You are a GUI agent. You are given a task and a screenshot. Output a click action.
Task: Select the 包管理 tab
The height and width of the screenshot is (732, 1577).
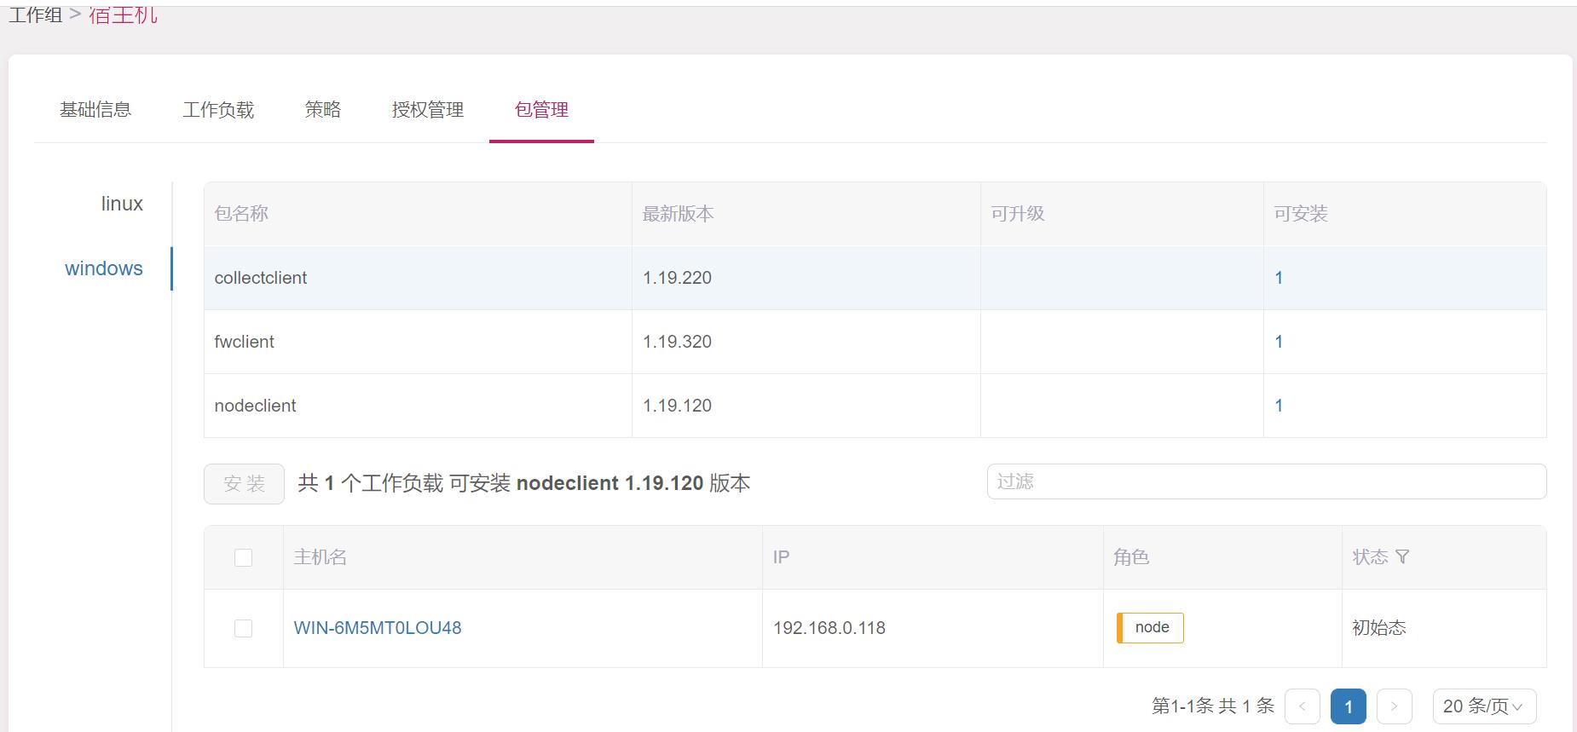pos(541,110)
